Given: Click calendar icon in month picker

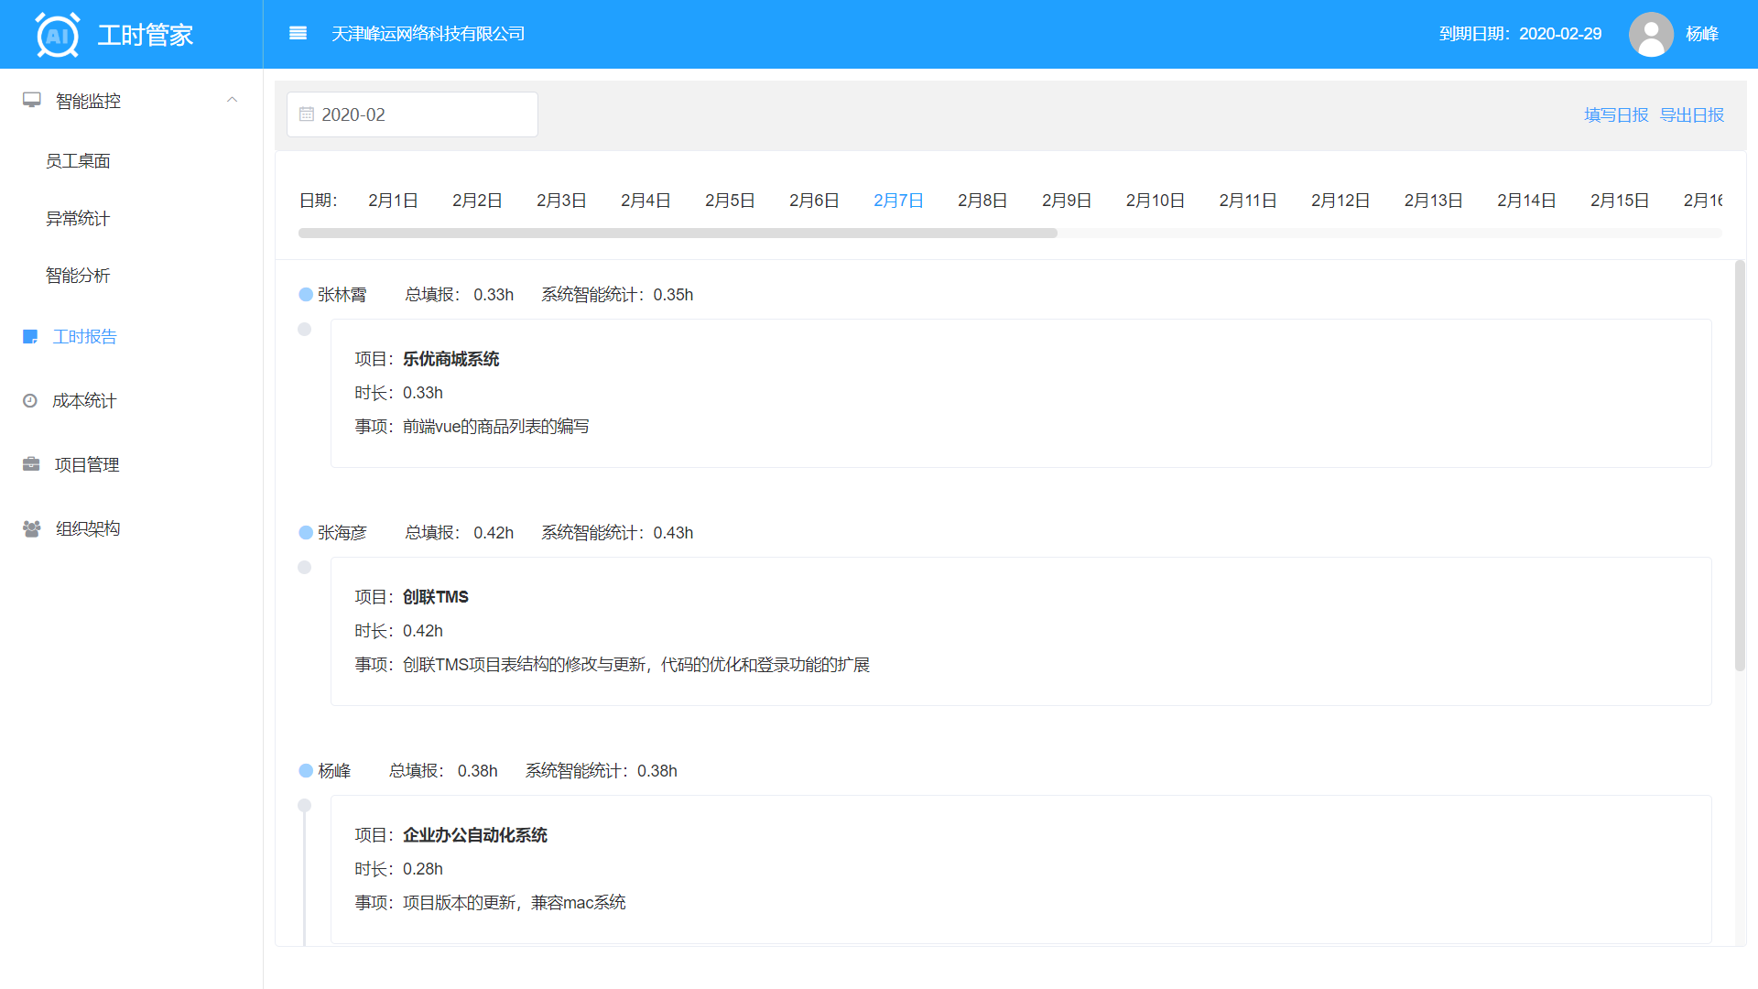Looking at the screenshot, I should point(307,114).
